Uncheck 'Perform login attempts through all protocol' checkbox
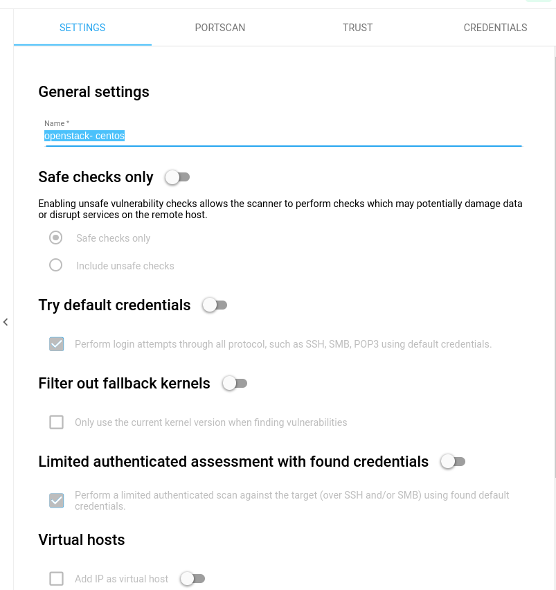 (x=57, y=344)
